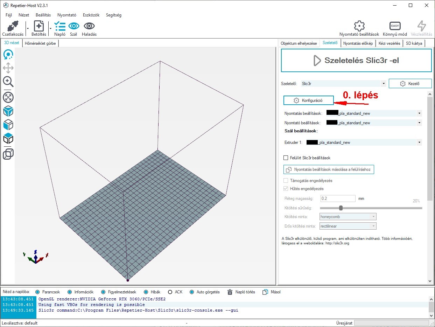Click Szeletelés Slic3r -el button
This screenshot has width=435, height=327.
click(x=356, y=60)
